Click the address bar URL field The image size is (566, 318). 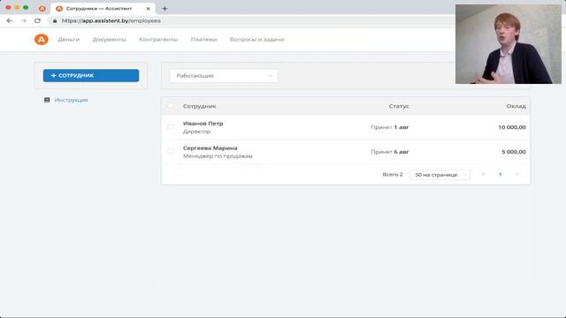(x=253, y=21)
